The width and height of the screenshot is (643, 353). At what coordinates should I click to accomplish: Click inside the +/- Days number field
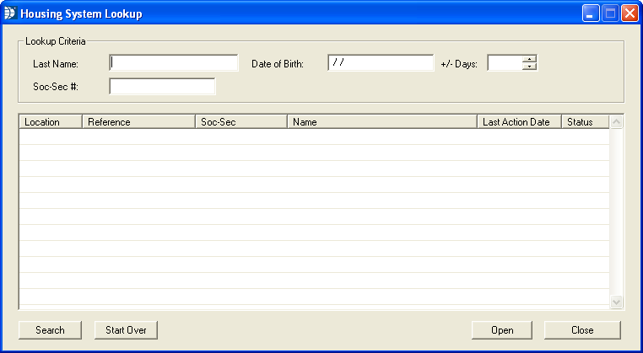pos(505,63)
